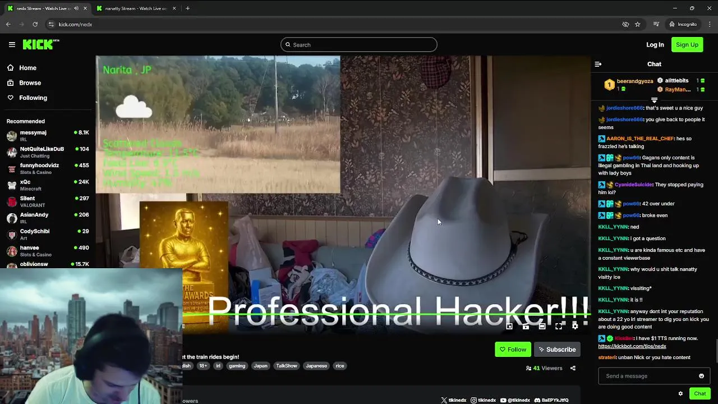The height and width of the screenshot is (404, 718).
Task: Open the hamburger sidebar menu
Action: (x=12, y=44)
